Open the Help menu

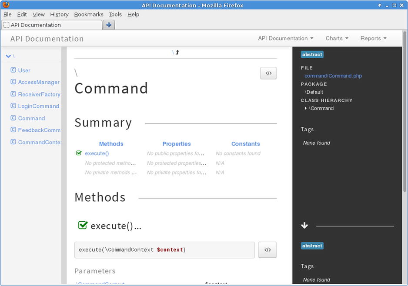pyautogui.click(x=133, y=14)
